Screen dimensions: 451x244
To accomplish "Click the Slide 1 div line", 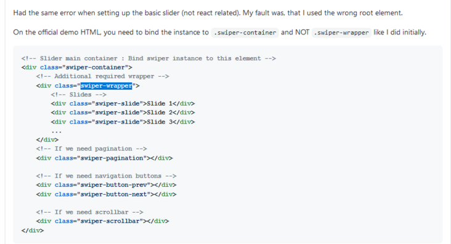I will click(x=123, y=103).
